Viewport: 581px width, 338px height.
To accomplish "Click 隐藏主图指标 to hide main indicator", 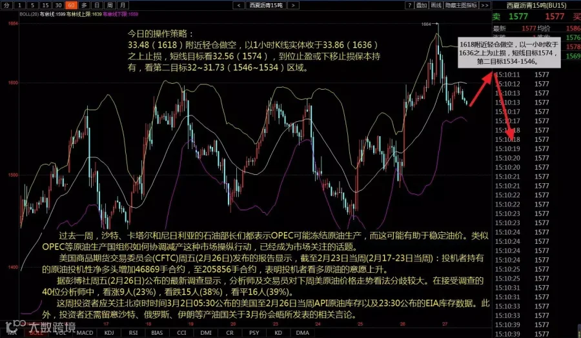I will [x=462, y=5].
